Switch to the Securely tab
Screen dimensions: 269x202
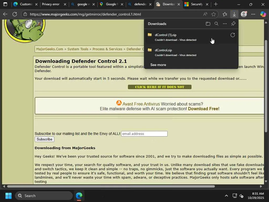[x=196, y=4]
